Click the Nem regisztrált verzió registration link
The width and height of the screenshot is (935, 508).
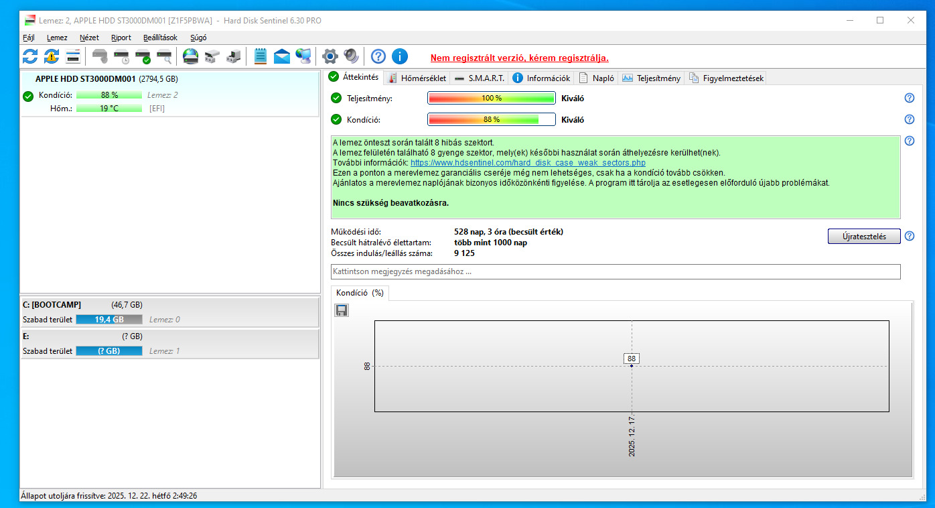pos(520,58)
